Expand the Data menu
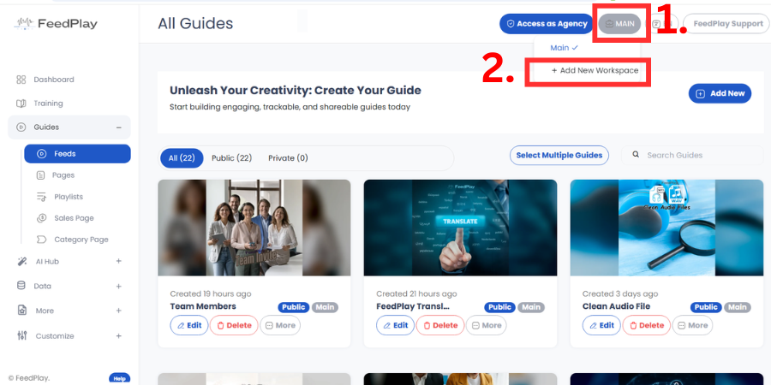Viewport: 771px width, 385px height. 118,286
